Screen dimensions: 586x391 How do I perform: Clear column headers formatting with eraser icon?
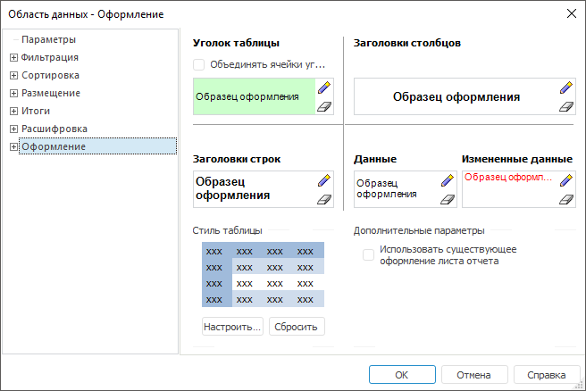566,107
